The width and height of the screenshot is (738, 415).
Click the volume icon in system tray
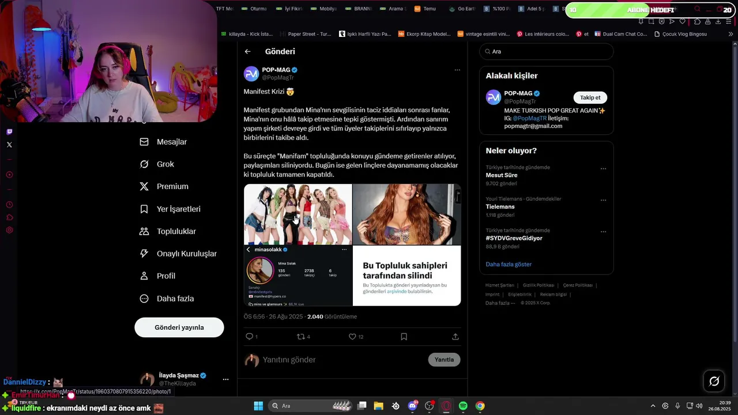pos(699,406)
